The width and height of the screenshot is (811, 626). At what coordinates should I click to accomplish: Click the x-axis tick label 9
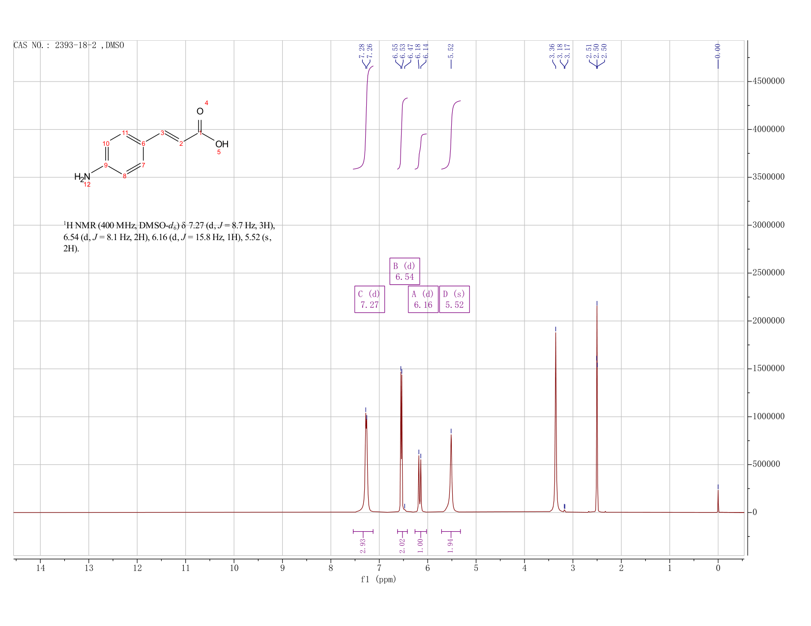283,568
